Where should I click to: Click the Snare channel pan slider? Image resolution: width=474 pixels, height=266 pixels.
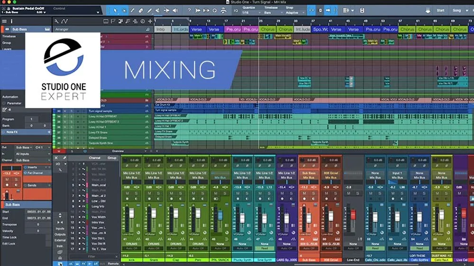(154, 183)
